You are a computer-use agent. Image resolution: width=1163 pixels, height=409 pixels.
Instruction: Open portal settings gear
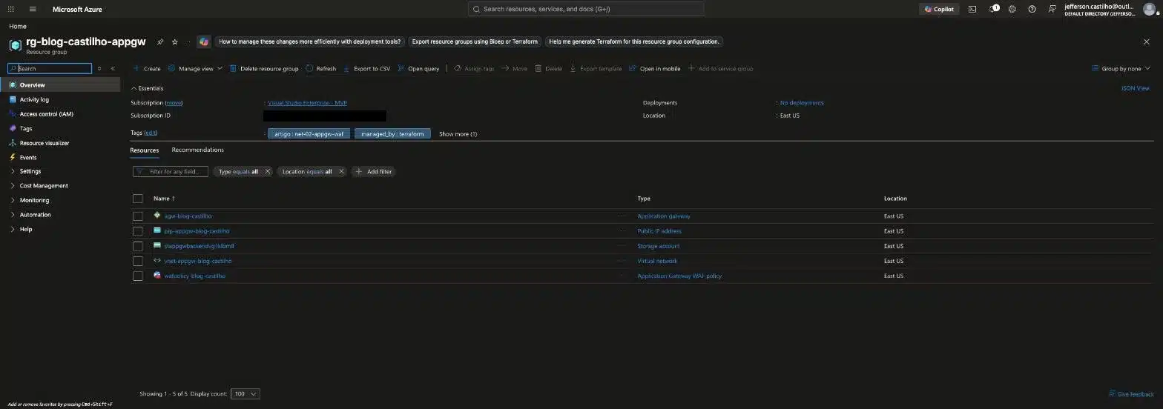[x=1012, y=9]
